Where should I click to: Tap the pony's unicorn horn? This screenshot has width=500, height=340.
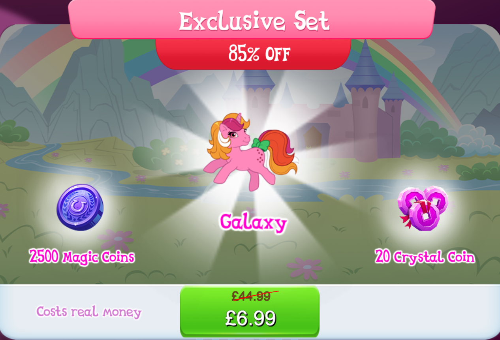(x=239, y=118)
